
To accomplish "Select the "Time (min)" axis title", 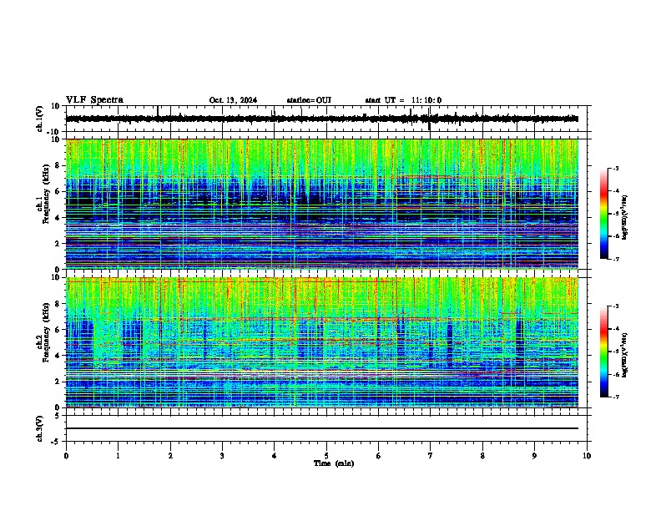I will [334, 463].
